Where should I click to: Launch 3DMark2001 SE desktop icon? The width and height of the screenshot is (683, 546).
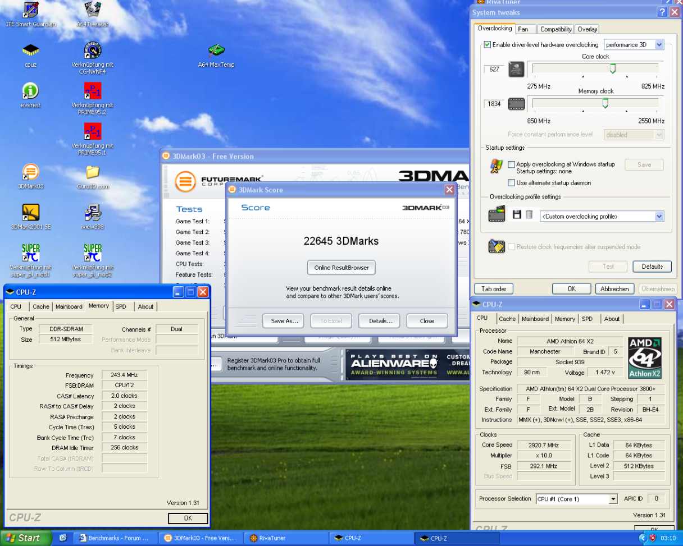(30, 212)
